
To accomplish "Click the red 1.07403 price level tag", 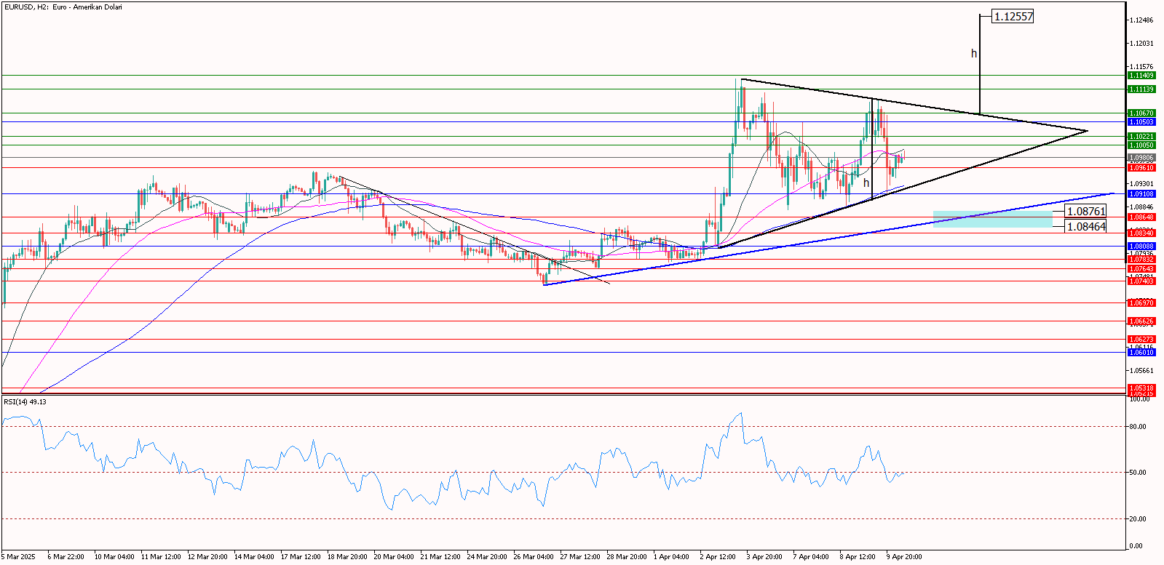I will point(1141,281).
